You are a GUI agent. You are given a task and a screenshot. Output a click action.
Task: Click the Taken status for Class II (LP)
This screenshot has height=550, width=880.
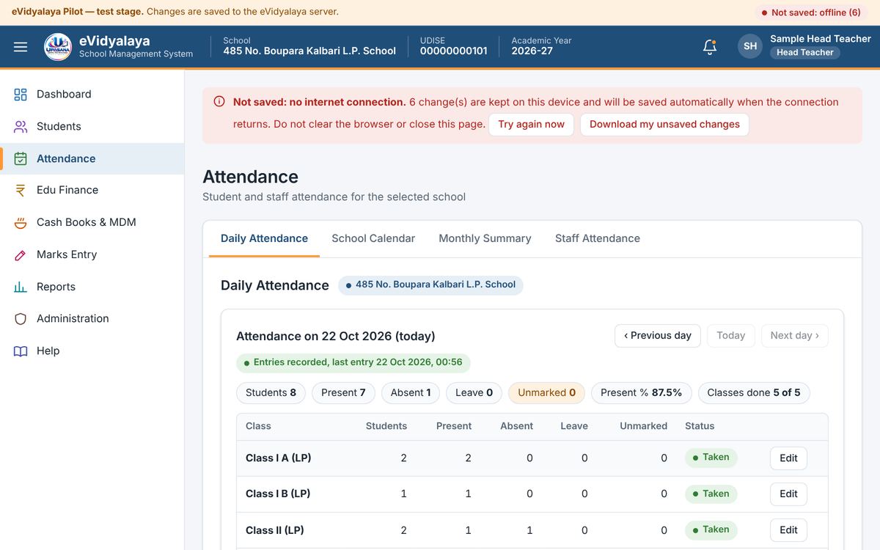tap(711, 529)
